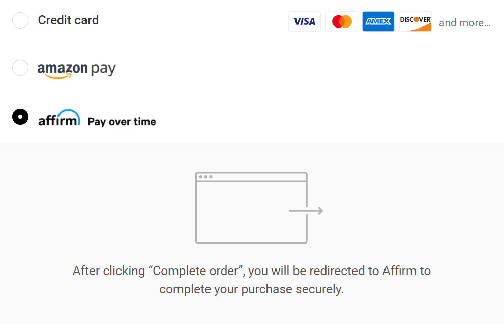Viewport: 504px width, 324px height.
Task: Click the Discover card logo
Action: (415, 21)
